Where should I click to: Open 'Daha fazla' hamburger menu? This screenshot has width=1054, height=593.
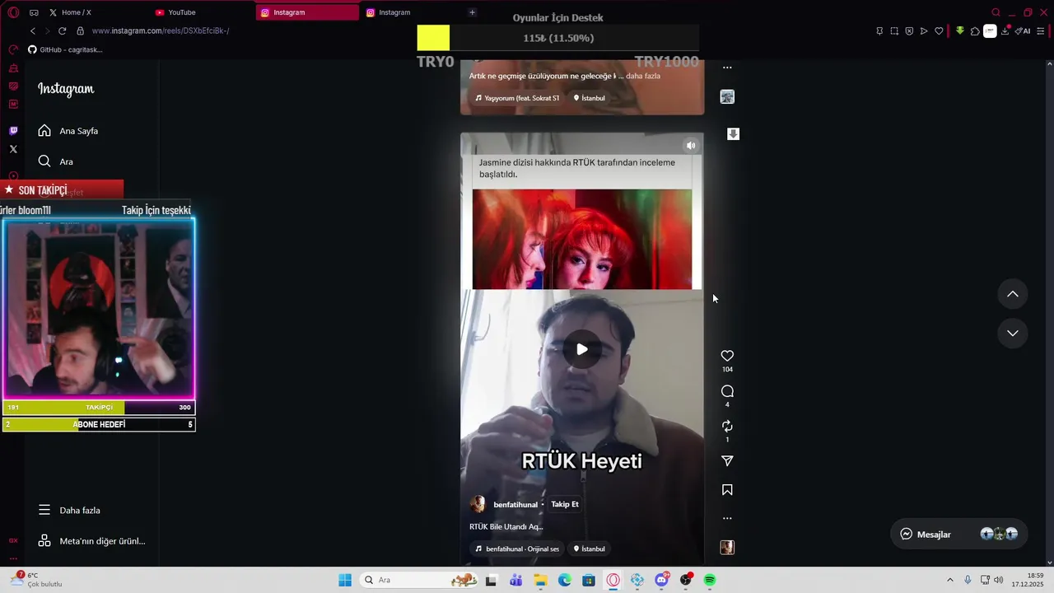click(69, 510)
